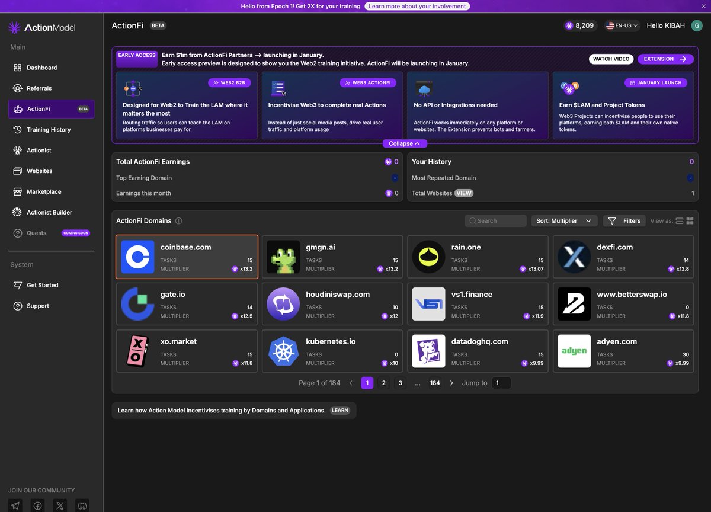This screenshot has width=711, height=512.
Task: Go to next page arrow
Action: click(x=451, y=383)
